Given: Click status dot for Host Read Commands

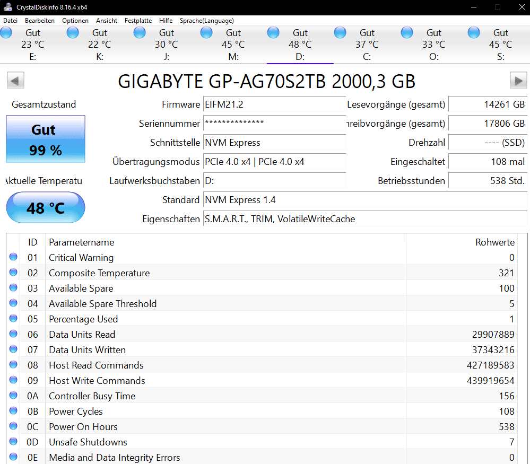Looking at the screenshot, I should point(13,364).
